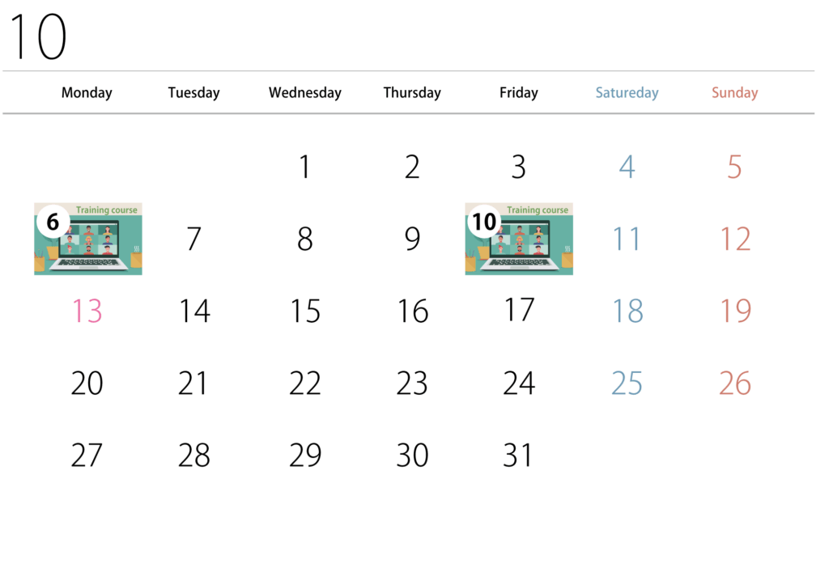Select date 31 on Friday
Screen dimensions: 829x564
point(517,455)
